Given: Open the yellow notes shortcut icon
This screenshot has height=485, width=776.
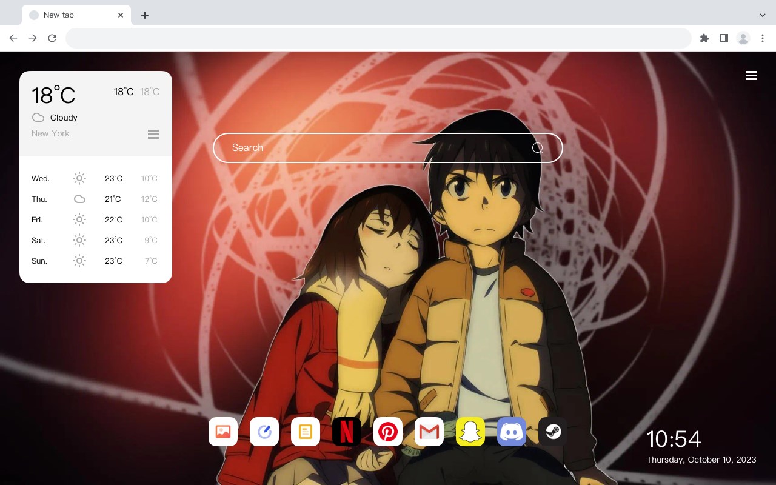Looking at the screenshot, I should pos(306,432).
